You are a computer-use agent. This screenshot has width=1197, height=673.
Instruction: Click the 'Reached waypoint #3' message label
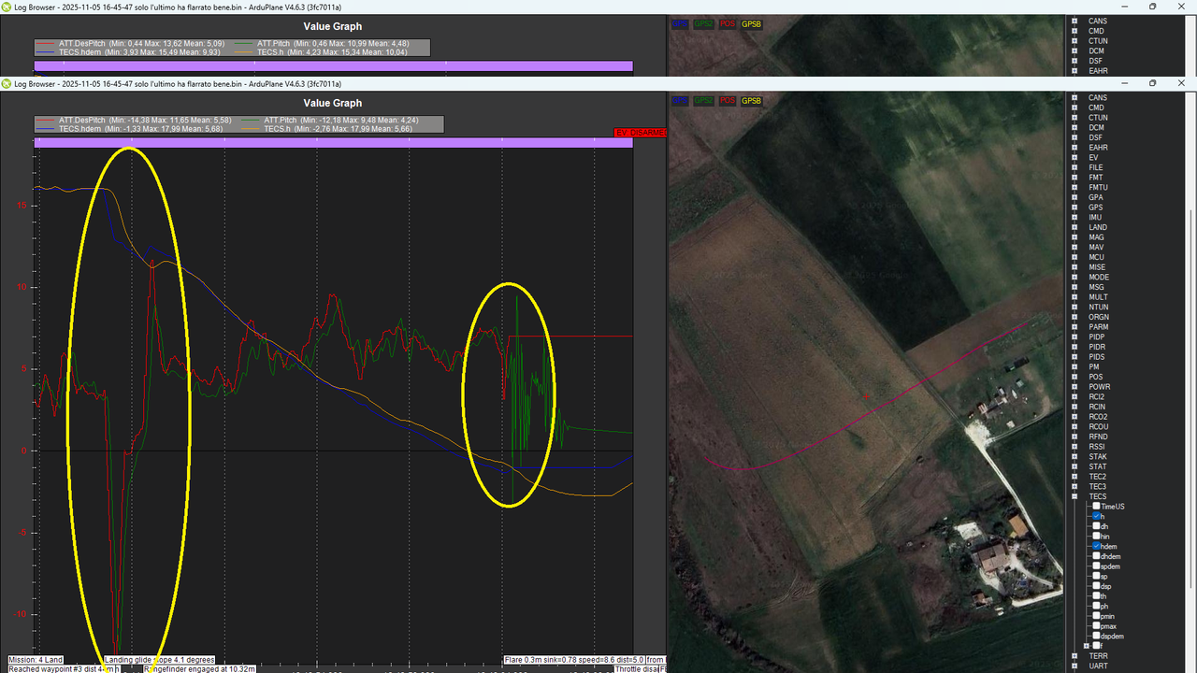tap(63, 668)
